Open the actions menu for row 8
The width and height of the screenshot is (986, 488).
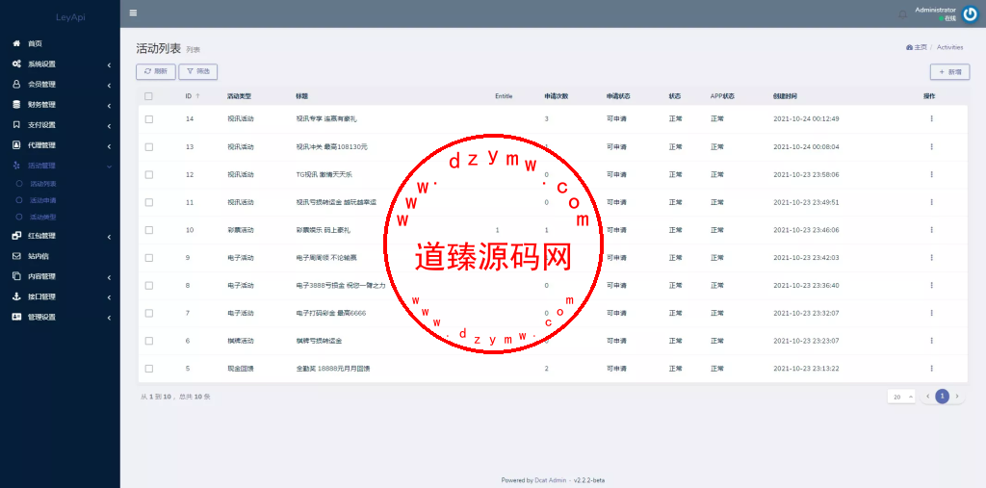pos(931,285)
